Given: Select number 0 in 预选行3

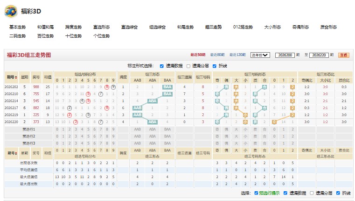Looking at the screenshot, I should [x=57, y=143].
